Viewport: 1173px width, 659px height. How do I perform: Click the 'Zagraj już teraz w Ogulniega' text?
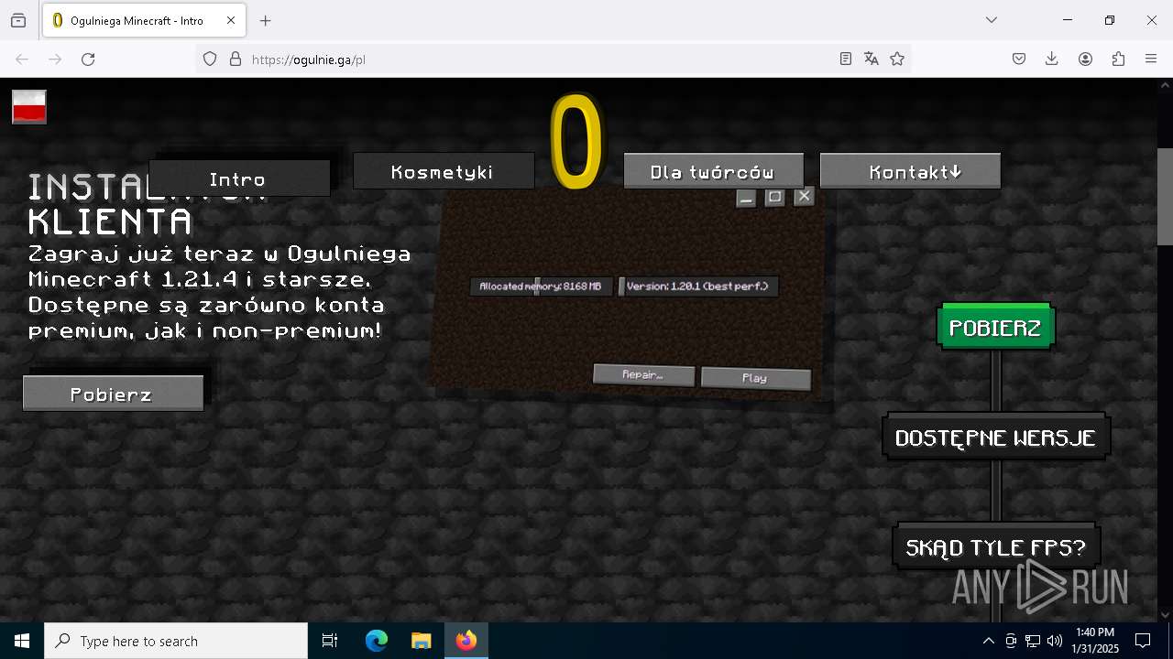click(x=220, y=253)
